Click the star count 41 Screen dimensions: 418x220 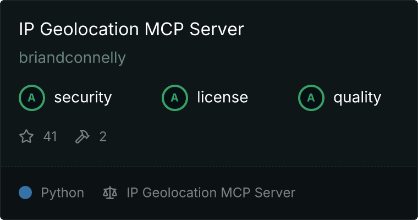pos(50,136)
